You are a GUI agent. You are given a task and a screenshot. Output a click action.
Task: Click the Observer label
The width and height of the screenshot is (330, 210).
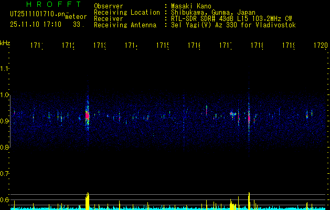(x=109, y=6)
